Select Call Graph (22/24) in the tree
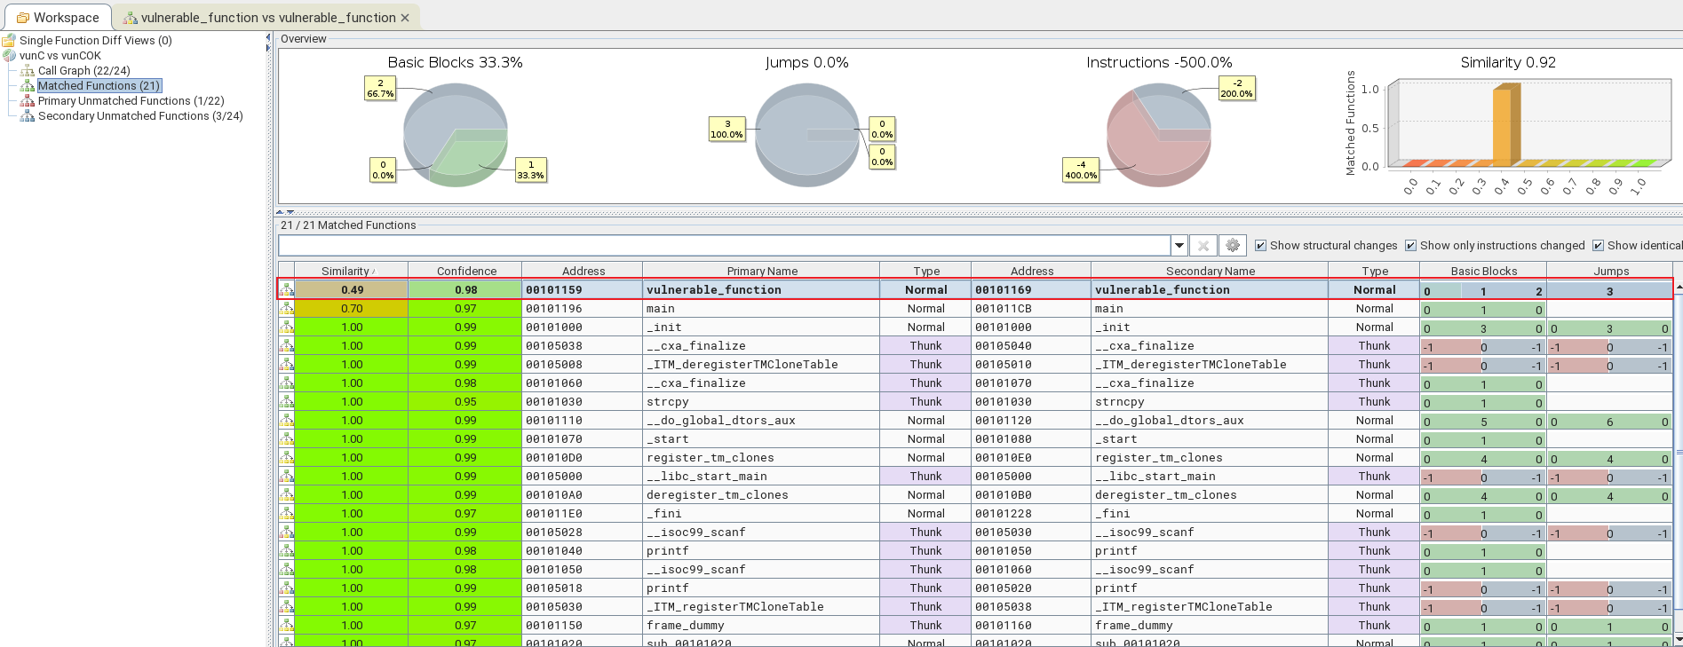 (x=83, y=71)
